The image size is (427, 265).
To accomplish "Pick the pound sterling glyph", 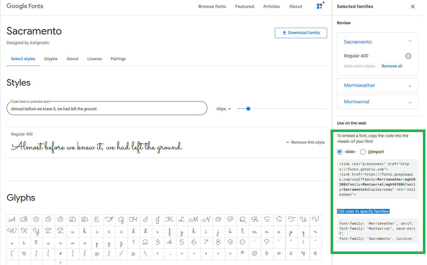I will click(x=291, y=254).
